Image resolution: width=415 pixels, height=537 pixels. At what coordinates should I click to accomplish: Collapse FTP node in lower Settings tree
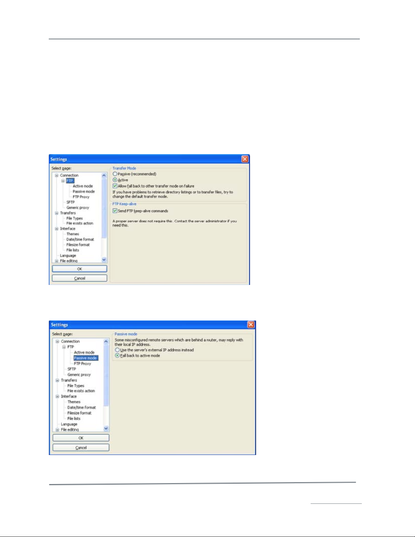tap(64, 347)
